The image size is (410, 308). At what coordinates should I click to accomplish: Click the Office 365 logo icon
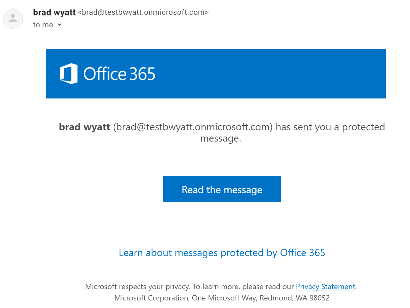click(x=69, y=74)
